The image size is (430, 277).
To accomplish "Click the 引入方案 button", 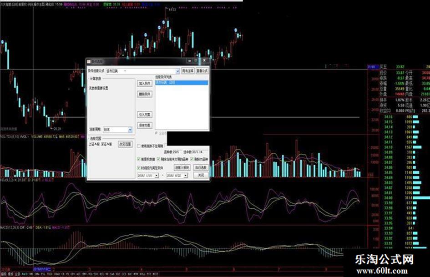I will click(x=145, y=115).
